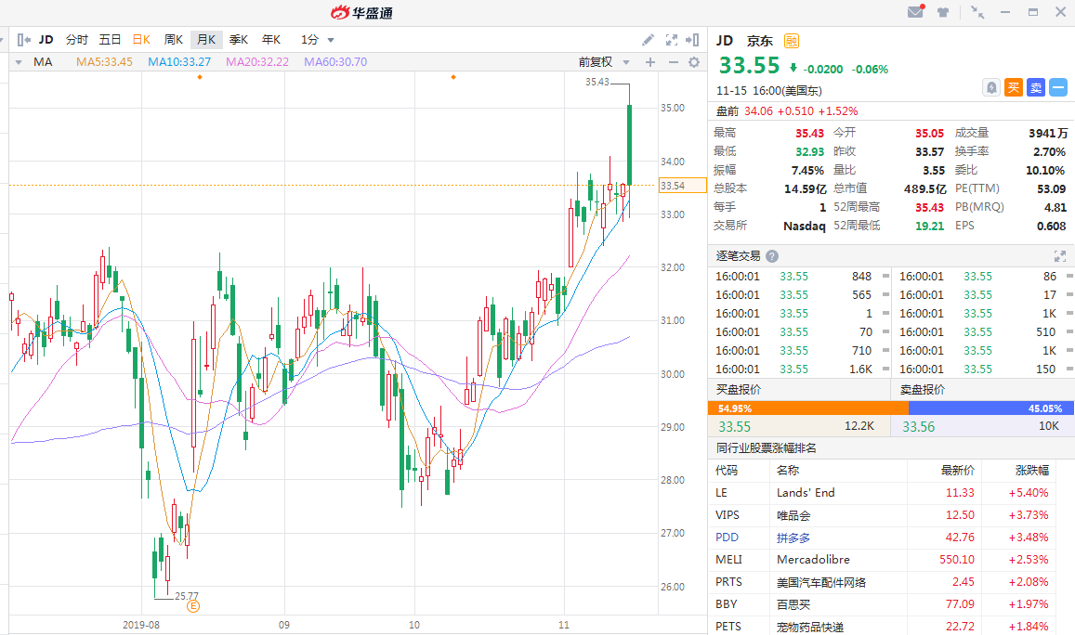The width and height of the screenshot is (1075, 635).
Task: Select the 33.55 bid price quote
Action: [734, 427]
